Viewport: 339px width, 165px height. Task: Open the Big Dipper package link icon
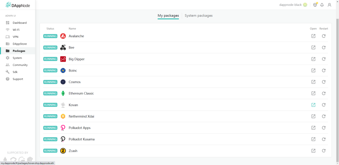[313, 59]
